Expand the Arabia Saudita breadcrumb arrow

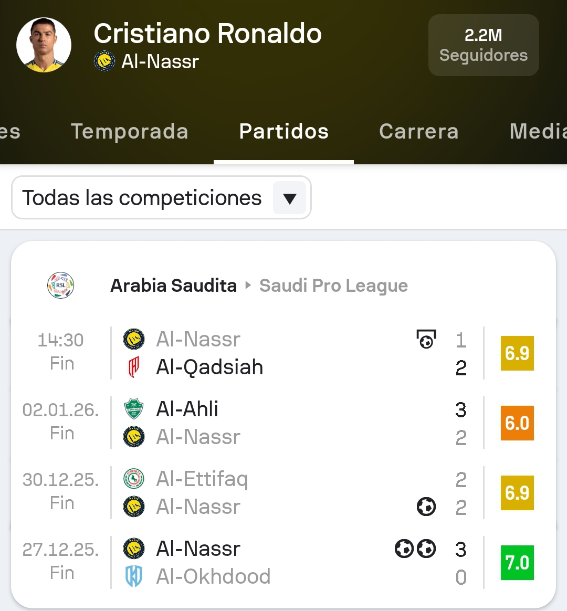pyautogui.click(x=248, y=286)
